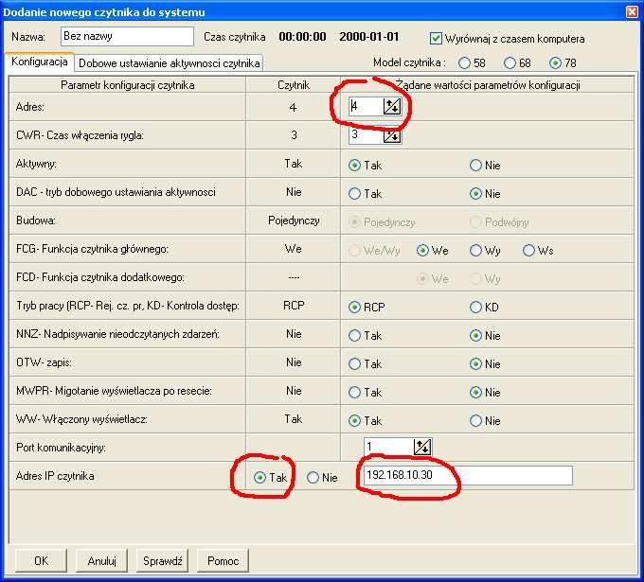
Task: Switch to Dobowe ustawianie aktywności czytnika tab
Action: point(169,63)
